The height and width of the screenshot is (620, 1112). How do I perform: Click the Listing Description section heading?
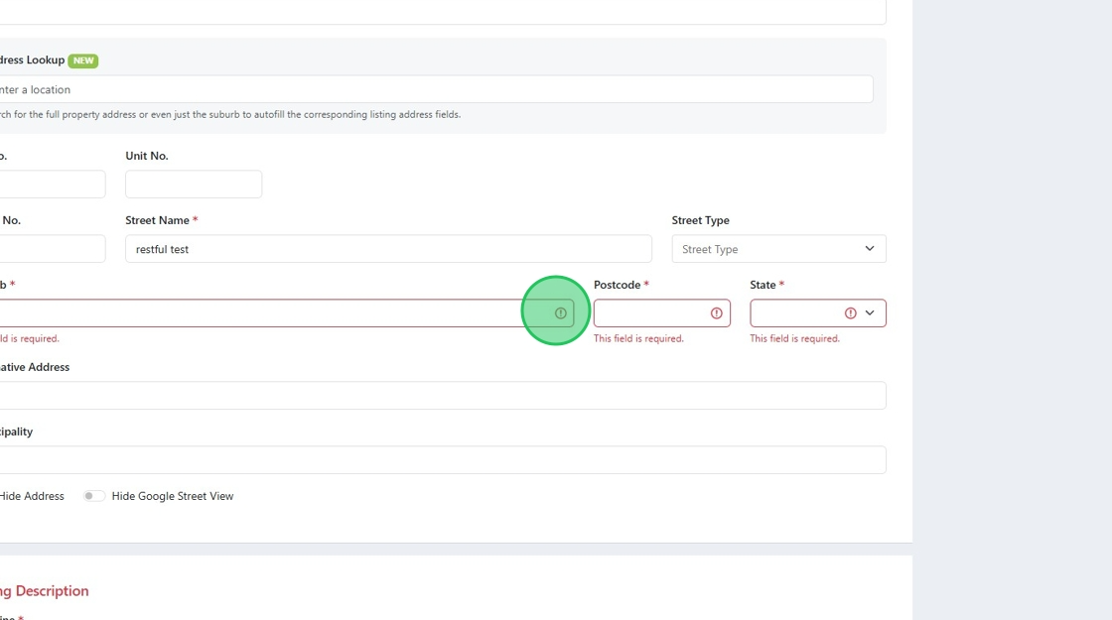coord(45,591)
